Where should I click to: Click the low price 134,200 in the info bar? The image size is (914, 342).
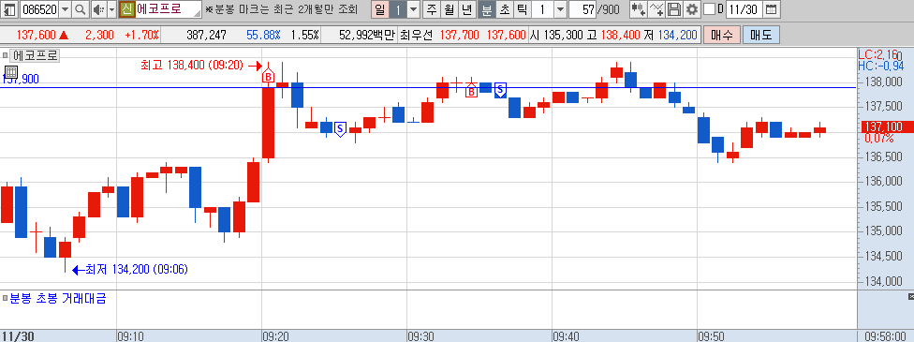[x=678, y=35]
